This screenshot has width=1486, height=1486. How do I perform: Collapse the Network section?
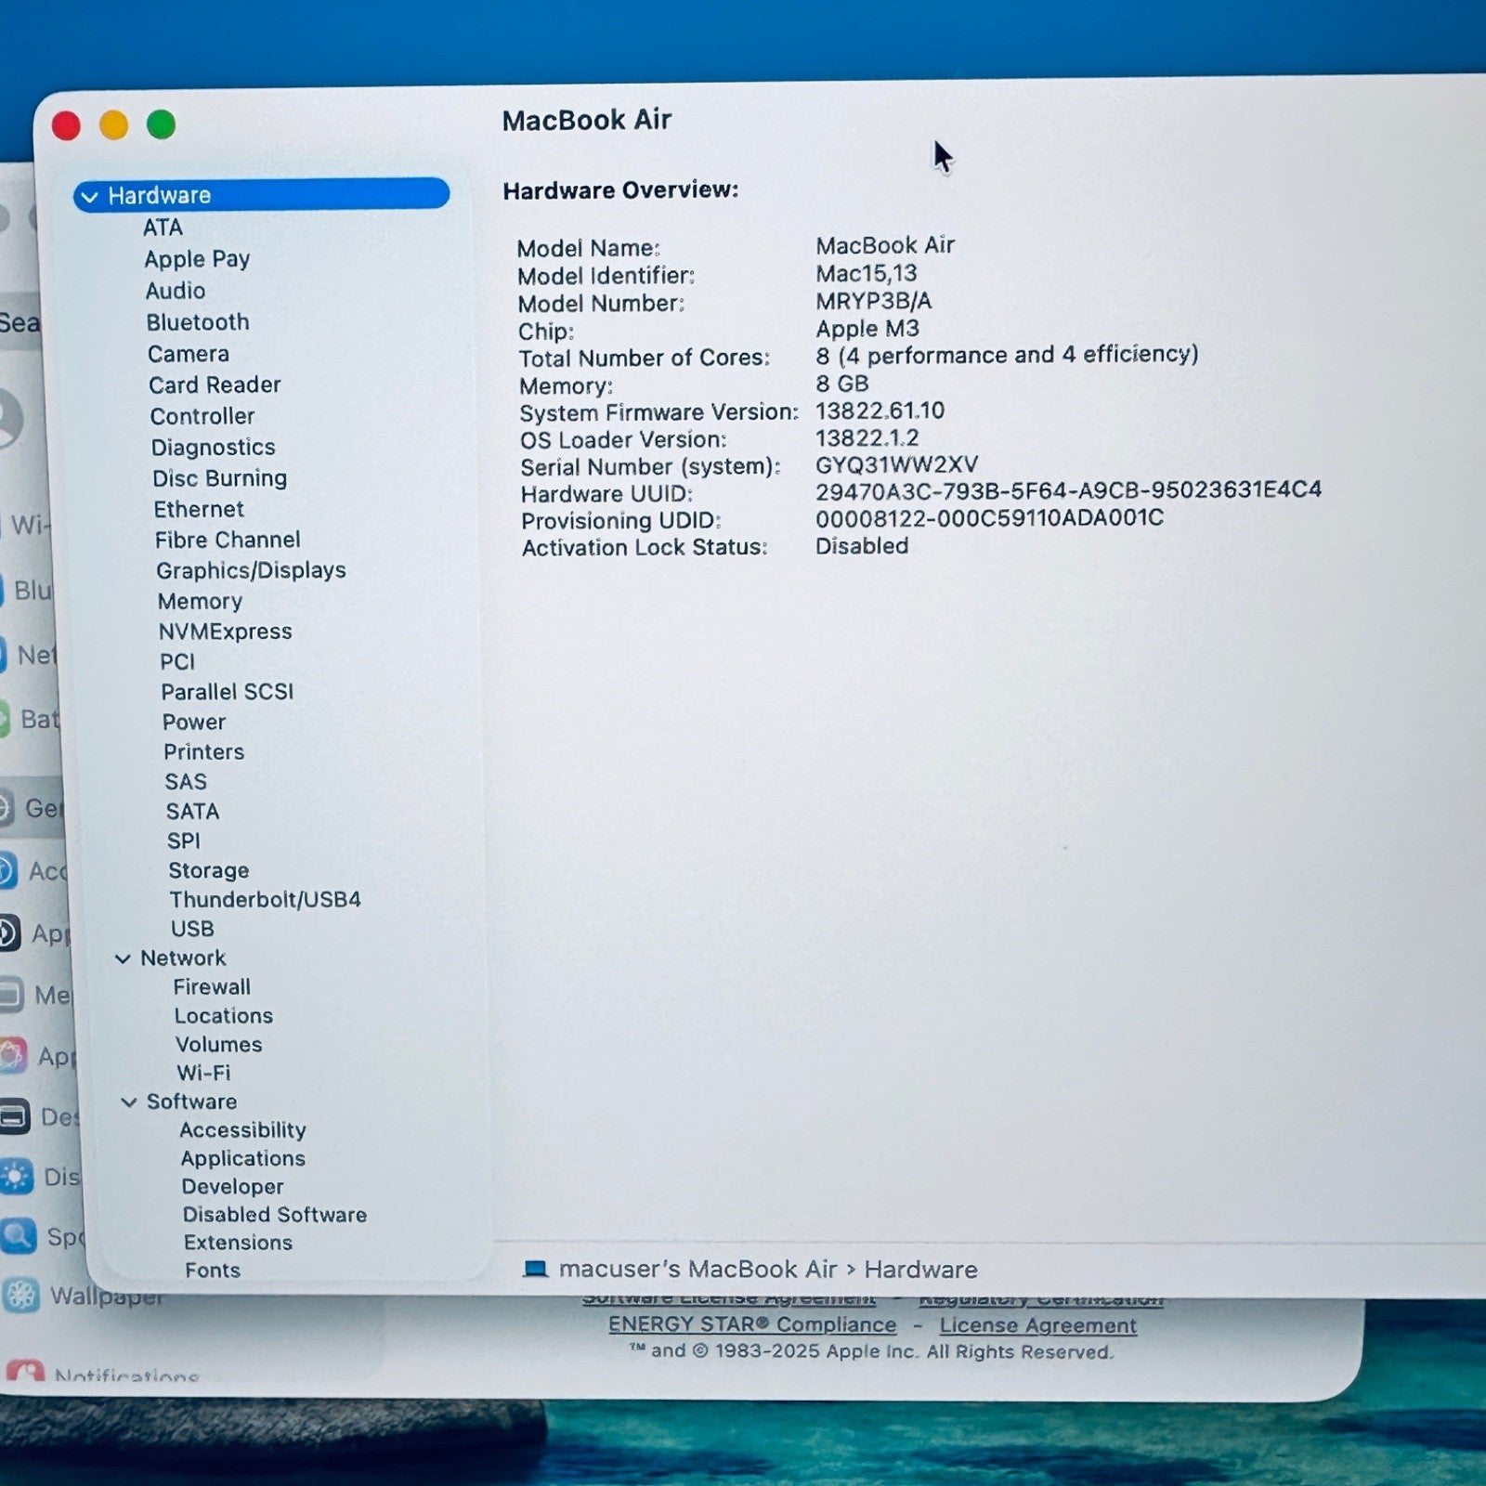point(124,958)
